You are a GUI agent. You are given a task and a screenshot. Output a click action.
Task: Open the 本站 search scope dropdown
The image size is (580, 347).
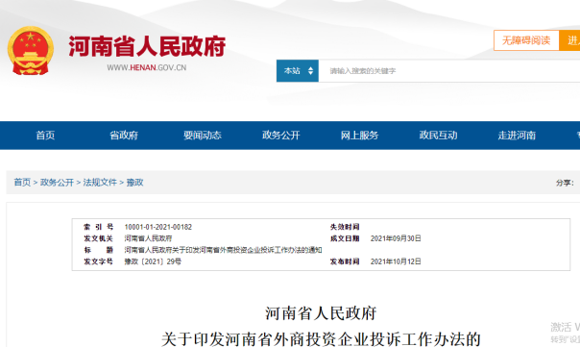point(298,71)
